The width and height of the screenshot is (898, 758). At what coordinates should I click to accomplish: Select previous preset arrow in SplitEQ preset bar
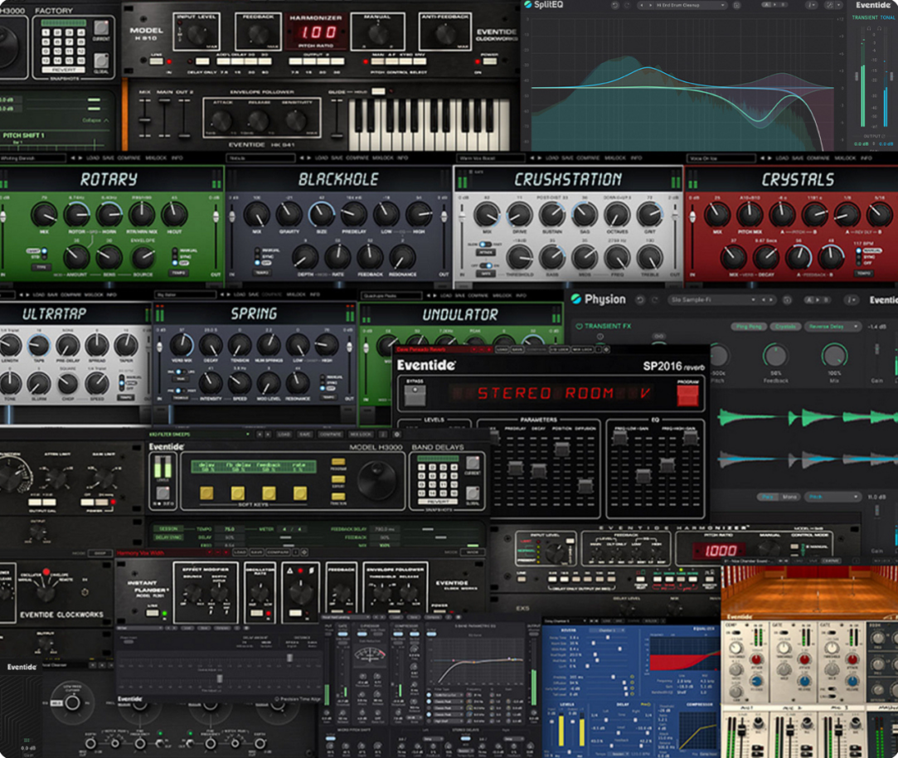tap(642, 5)
